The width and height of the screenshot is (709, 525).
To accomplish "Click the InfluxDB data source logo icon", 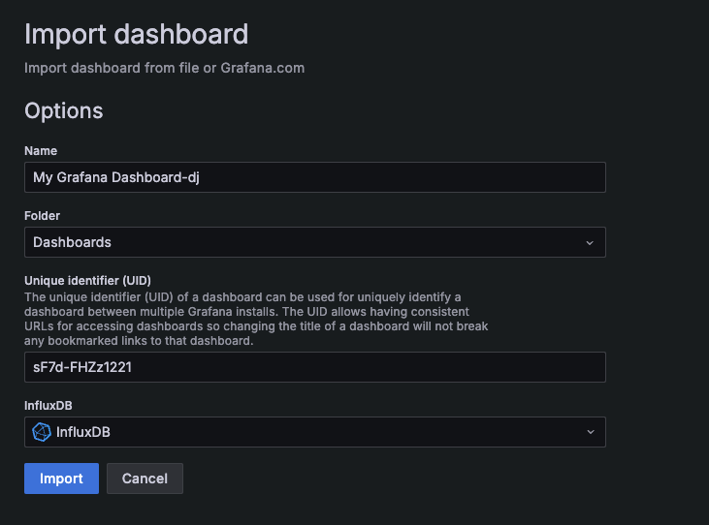I will tap(42, 432).
